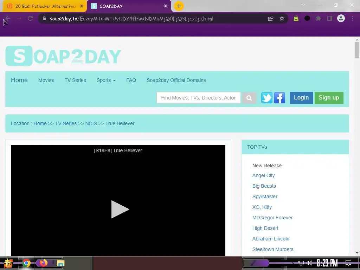Image resolution: width=360 pixels, height=270 pixels.
Task: Click the scrollbar down arrow
Action: [357, 253]
